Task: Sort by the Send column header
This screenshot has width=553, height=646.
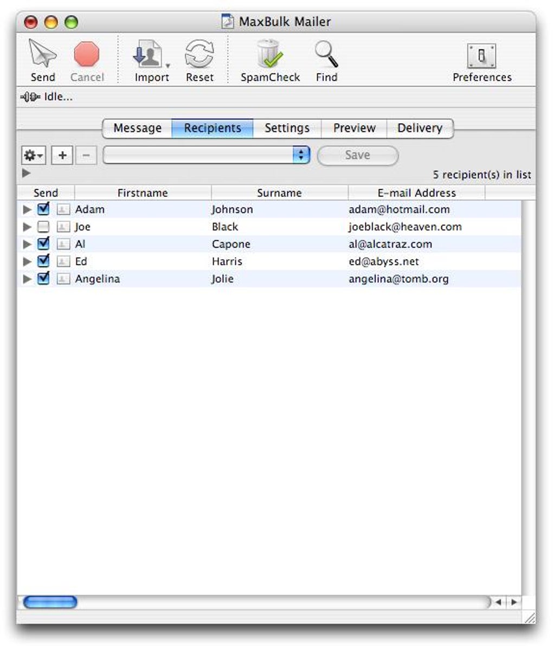Action: tap(46, 193)
